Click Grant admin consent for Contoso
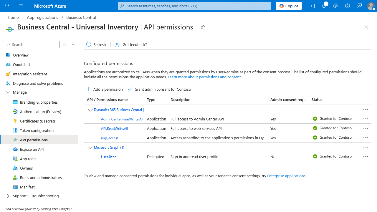The height and width of the screenshot is (212, 377). point(159,89)
